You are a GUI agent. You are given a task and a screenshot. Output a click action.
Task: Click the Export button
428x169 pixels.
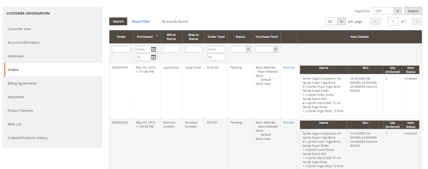point(413,11)
